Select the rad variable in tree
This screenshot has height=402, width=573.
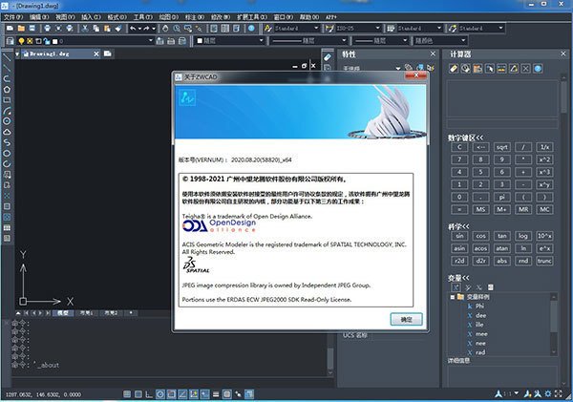[480, 352]
